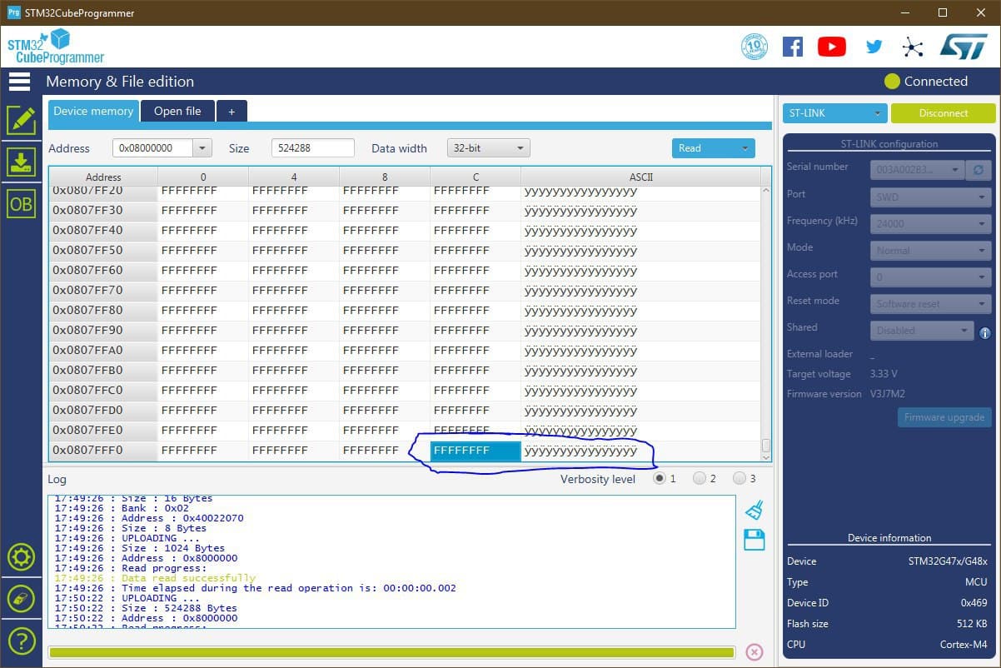
Task: Click the C column header
Action: coord(476,177)
